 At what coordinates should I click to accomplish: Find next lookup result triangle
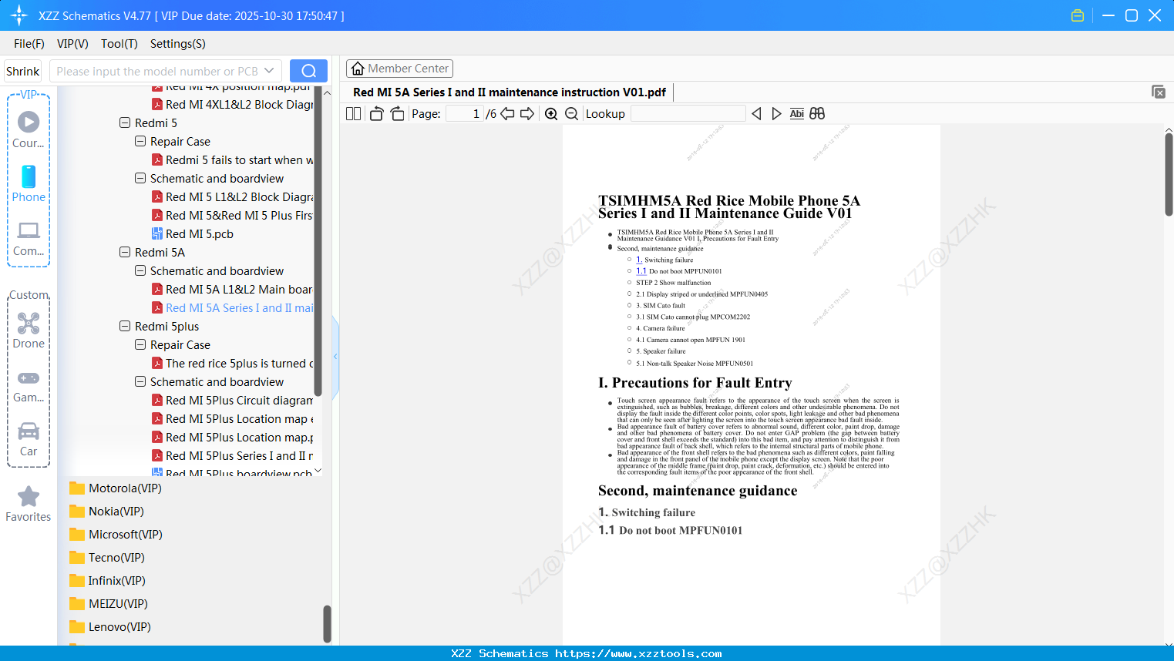tap(776, 114)
